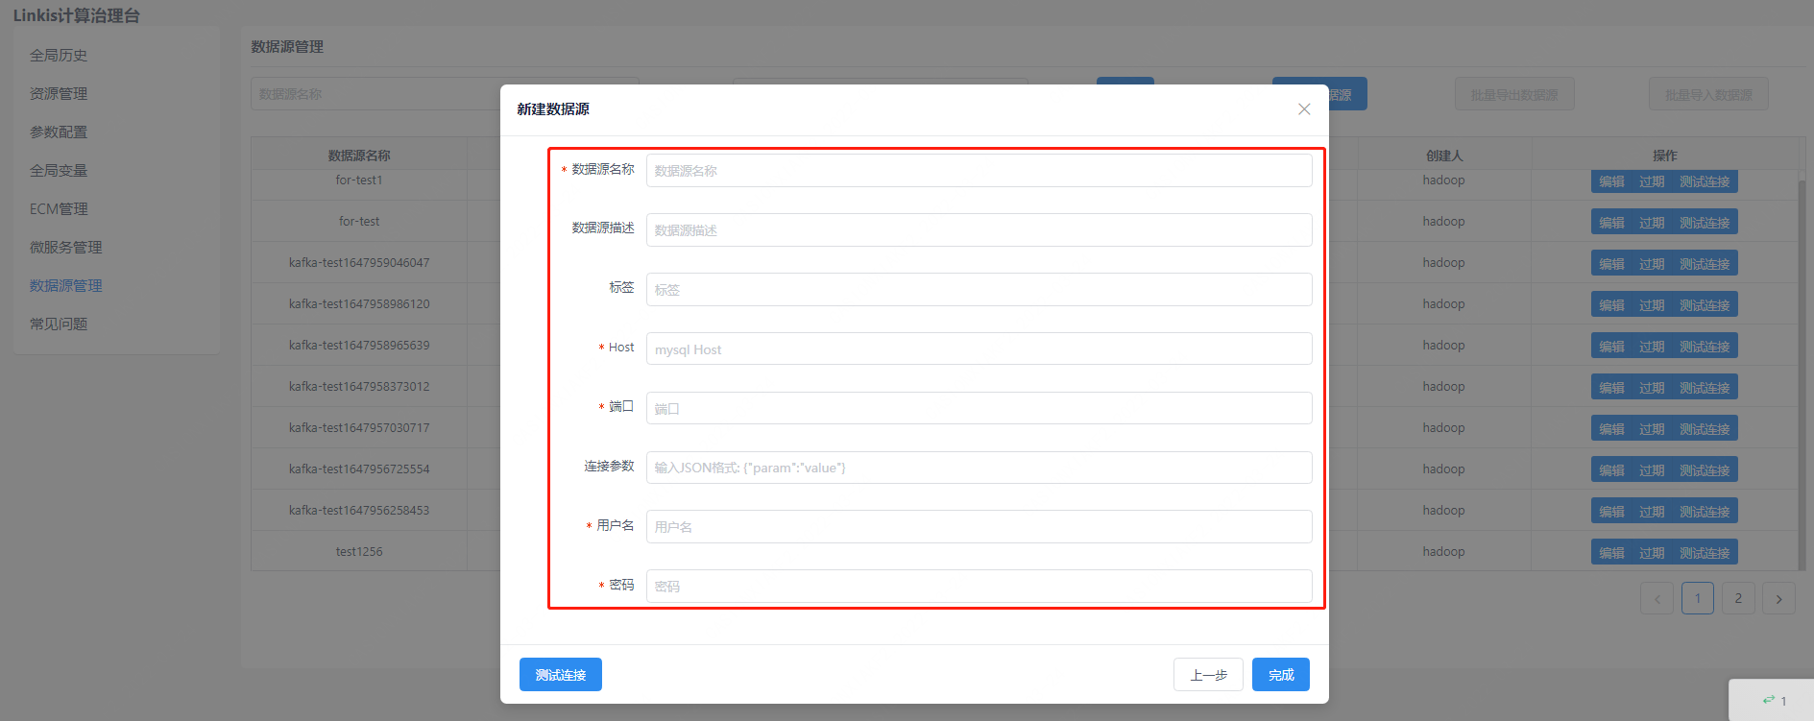
Task: Open 微服务管理 in the sidebar
Action: click(x=65, y=248)
